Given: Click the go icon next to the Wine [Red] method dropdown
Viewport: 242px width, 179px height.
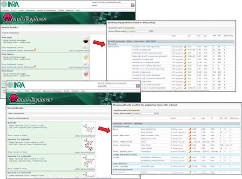Looking at the screenshot, I should 152,31.
